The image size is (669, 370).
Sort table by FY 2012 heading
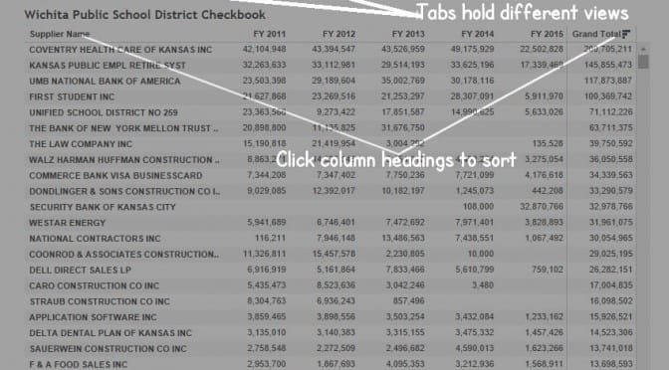pos(338,34)
